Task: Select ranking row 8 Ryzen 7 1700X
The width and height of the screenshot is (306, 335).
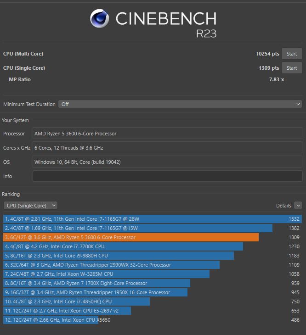Action: (x=153, y=283)
